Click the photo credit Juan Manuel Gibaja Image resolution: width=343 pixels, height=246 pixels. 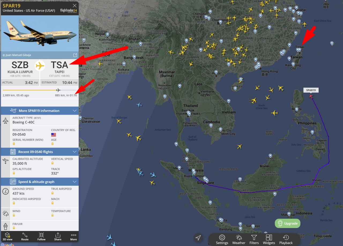(x=17, y=55)
